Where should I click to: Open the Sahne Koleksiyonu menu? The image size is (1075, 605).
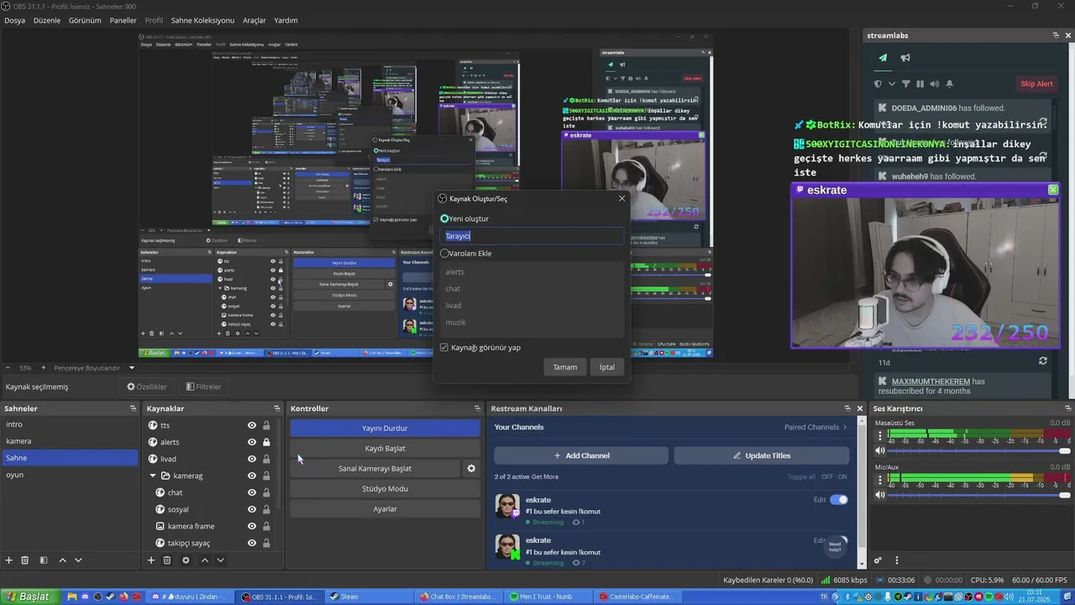pos(202,20)
